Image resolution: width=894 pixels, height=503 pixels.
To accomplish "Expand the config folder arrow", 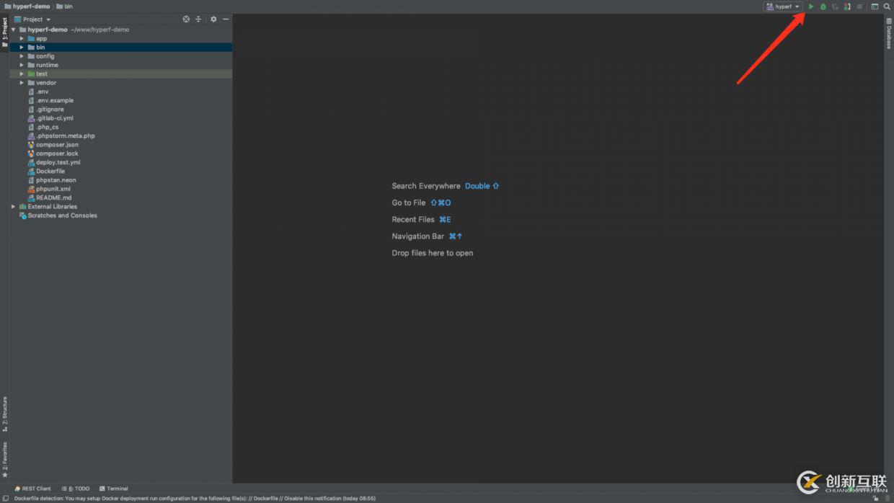I will (x=22, y=56).
